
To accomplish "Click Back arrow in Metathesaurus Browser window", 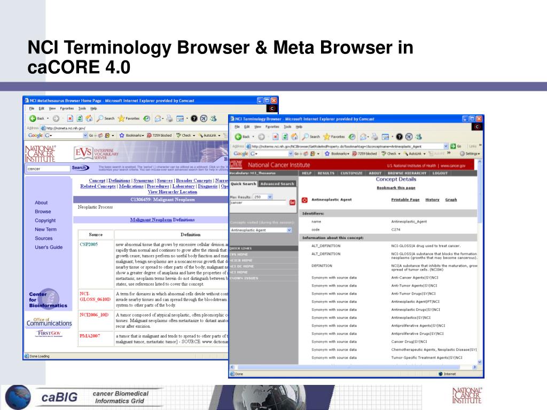I will coord(33,119).
